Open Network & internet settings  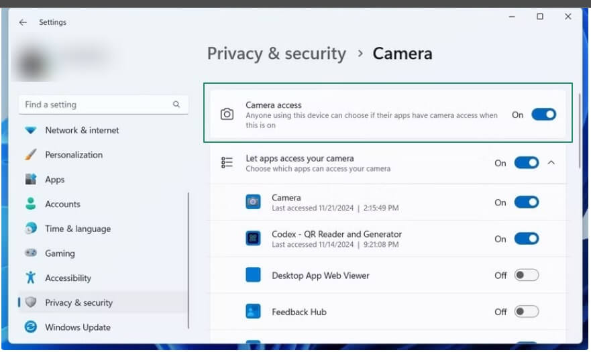(x=103, y=130)
